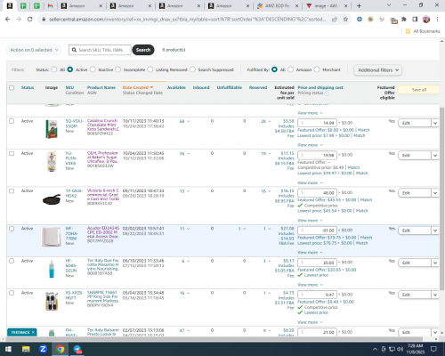Image resolution: width=445 pixels, height=356 pixels.
Task: Click the price field showing 48.00
Action: (317, 193)
